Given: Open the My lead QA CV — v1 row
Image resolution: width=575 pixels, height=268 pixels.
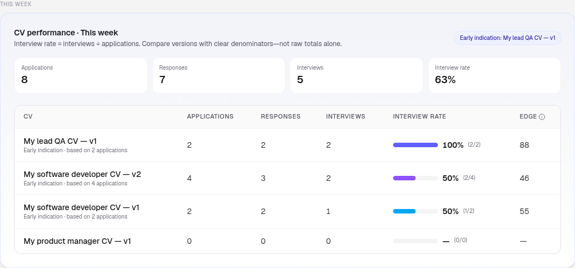Looking at the screenshot, I should 287,145.
